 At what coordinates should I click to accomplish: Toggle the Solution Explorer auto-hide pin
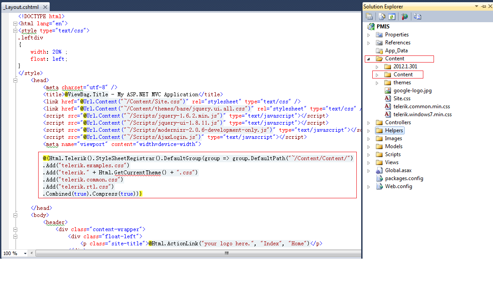click(484, 6)
